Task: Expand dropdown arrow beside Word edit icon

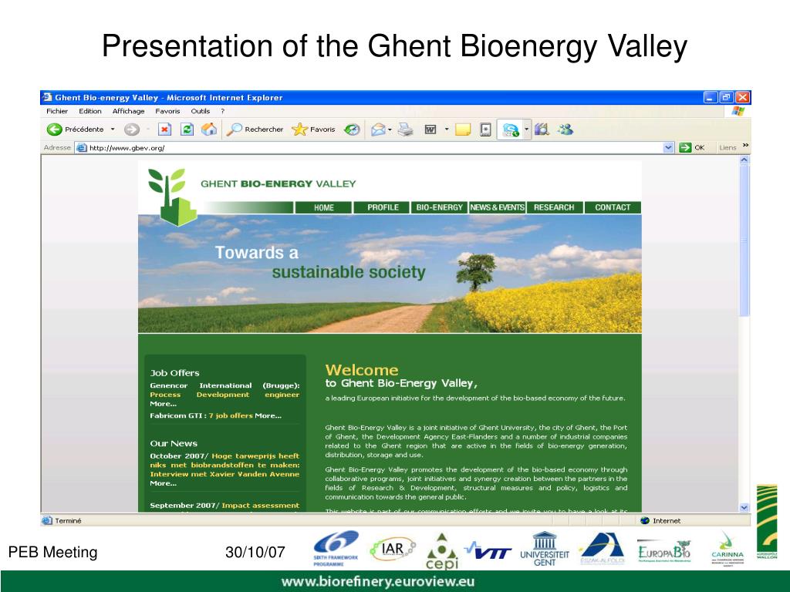Action: point(447,129)
